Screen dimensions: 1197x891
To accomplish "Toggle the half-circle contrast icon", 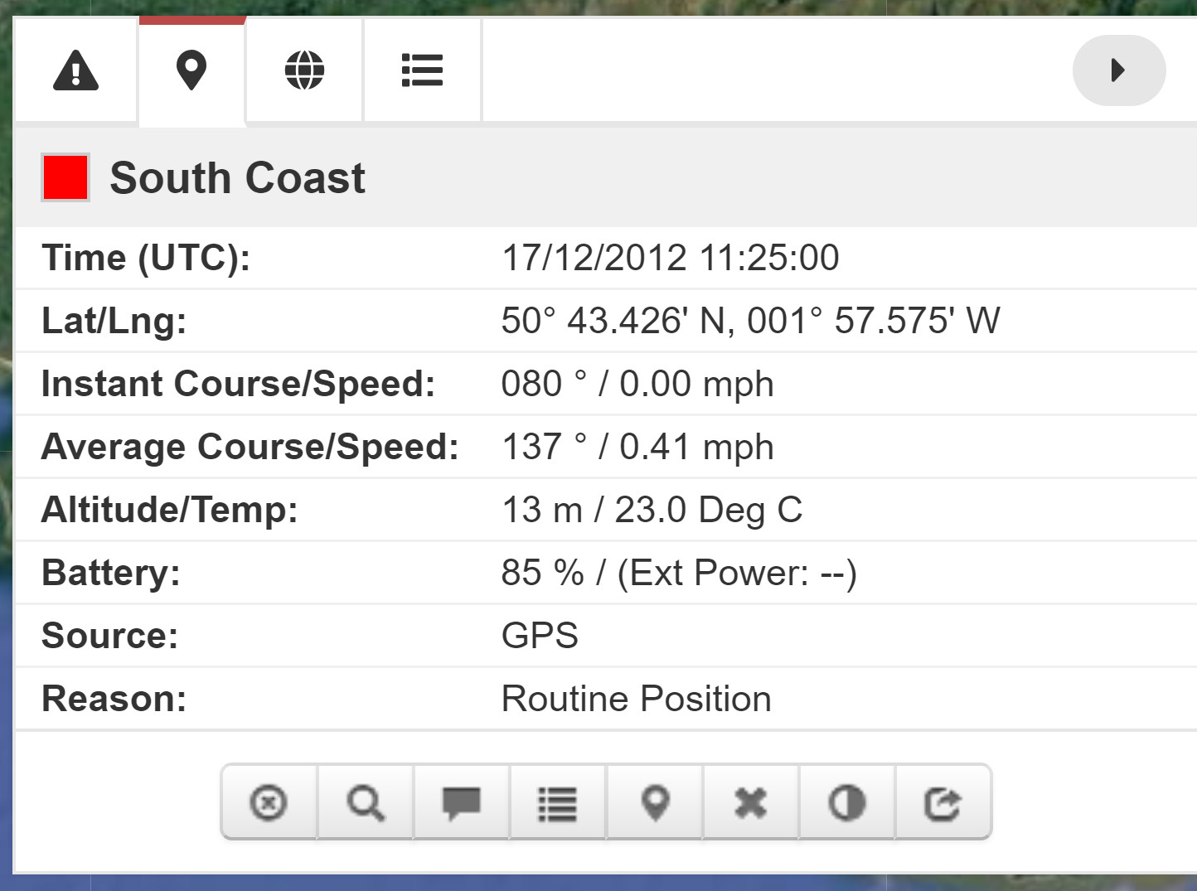I will tap(846, 802).
